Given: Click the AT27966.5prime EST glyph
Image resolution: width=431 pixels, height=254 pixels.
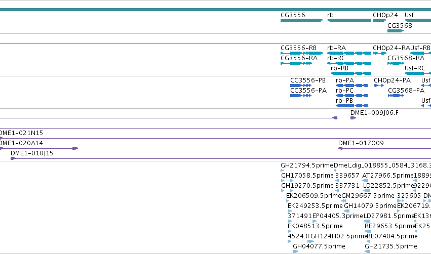Looking at the screenshot, I should pyautogui.click(x=365, y=181).
